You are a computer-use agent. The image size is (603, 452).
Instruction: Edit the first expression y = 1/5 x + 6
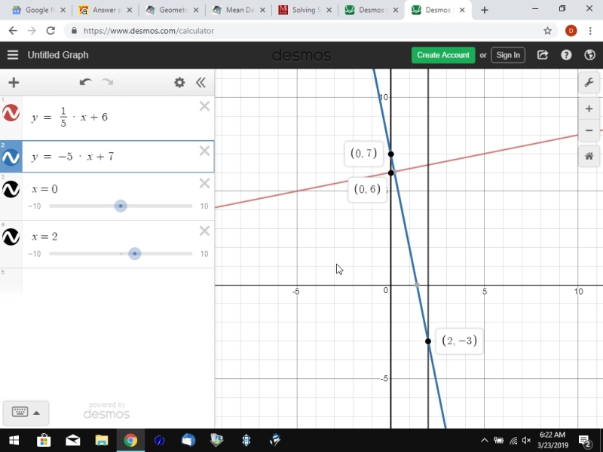[69, 118]
